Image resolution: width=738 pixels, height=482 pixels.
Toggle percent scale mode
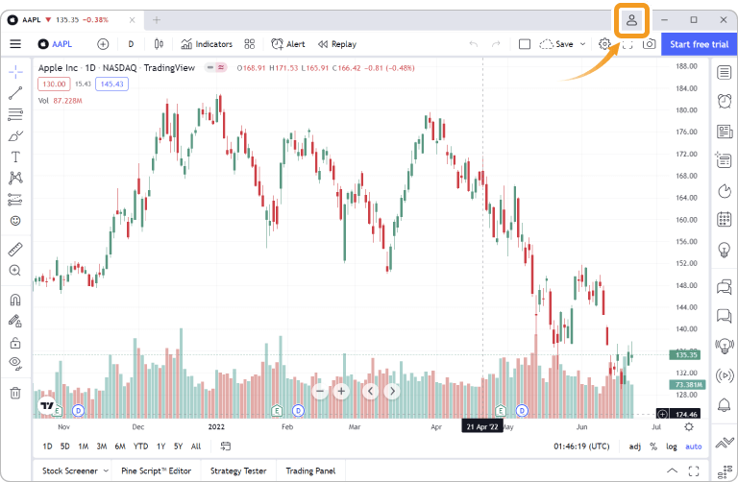653,446
